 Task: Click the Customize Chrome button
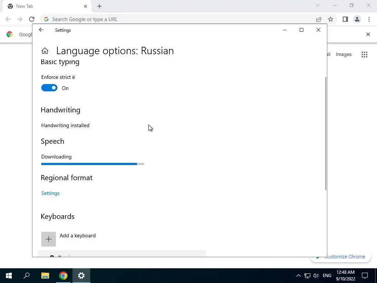[341, 257]
